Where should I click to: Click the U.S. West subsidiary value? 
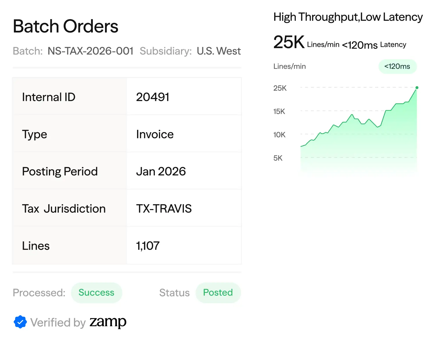click(x=219, y=51)
